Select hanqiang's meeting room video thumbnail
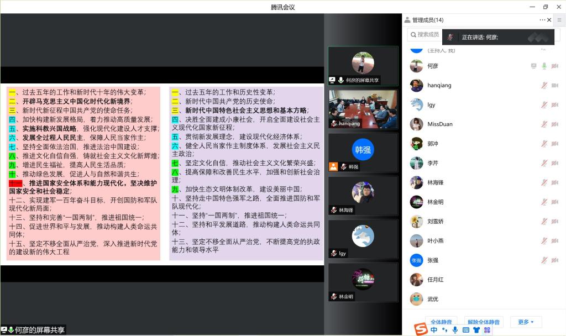 (363, 109)
